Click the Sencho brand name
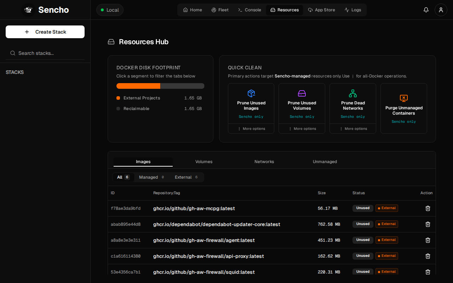 (x=54, y=10)
